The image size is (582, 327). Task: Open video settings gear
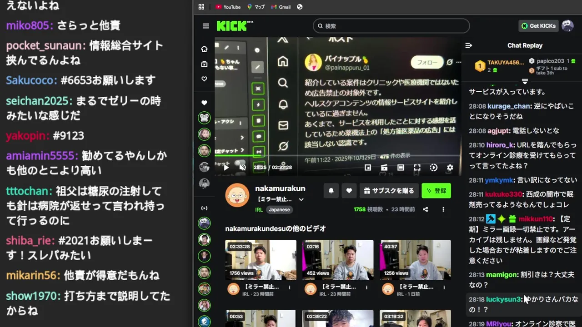coord(450,168)
